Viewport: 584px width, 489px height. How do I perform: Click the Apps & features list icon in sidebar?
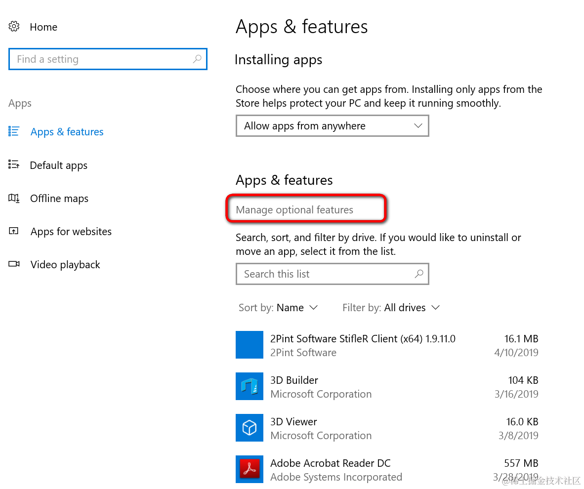click(14, 131)
